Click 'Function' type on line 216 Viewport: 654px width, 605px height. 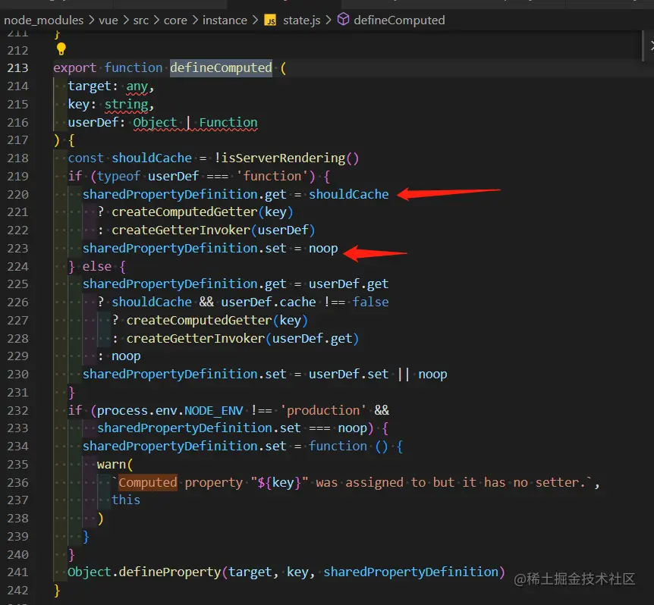click(228, 123)
